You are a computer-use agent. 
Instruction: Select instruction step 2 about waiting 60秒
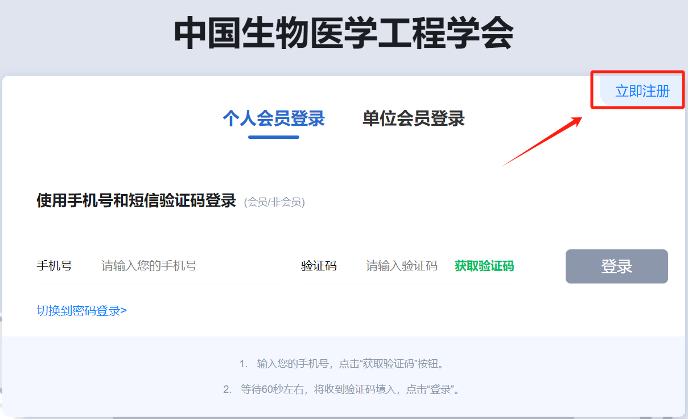click(x=341, y=390)
